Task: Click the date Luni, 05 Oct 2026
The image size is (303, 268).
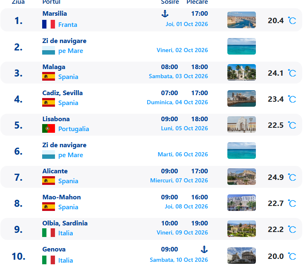Action: pyautogui.click(x=184, y=128)
